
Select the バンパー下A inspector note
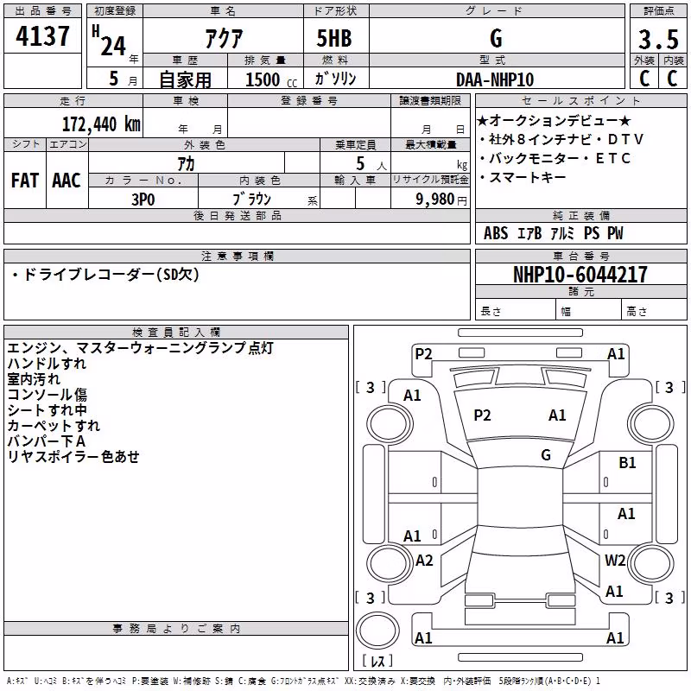click(x=47, y=441)
